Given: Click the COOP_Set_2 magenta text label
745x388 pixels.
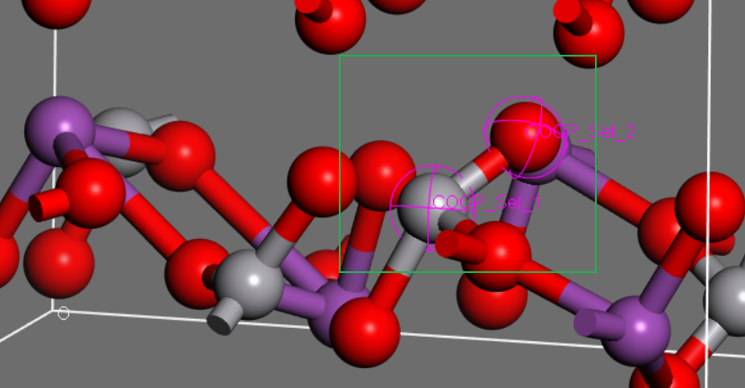Looking at the screenshot, I should (x=588, y=132).
